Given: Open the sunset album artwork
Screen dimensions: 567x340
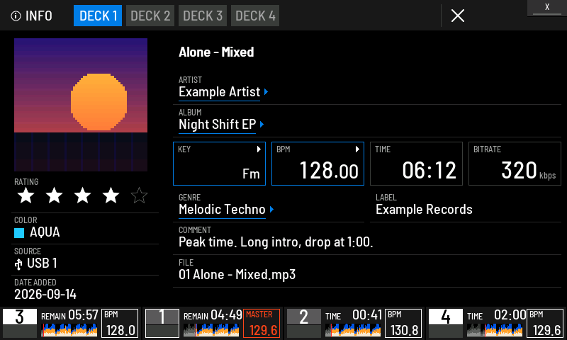Looking at the screenshot, I should tap(81, 105).
